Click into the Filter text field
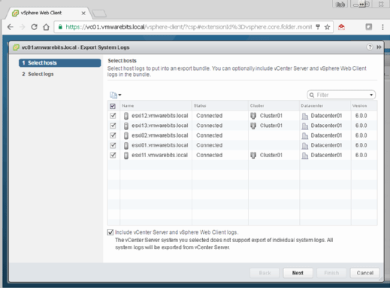The image size is (390, 288). click(x=342, y=95)
